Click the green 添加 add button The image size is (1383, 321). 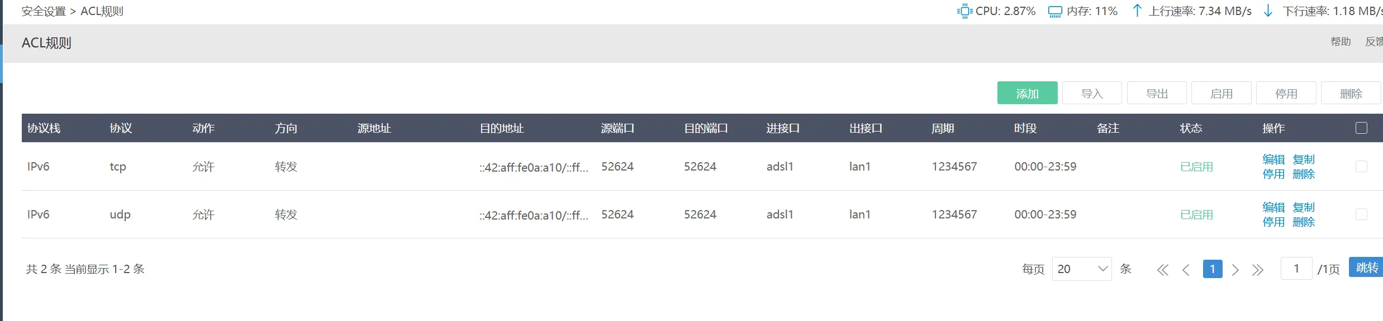click(1027, 93)
